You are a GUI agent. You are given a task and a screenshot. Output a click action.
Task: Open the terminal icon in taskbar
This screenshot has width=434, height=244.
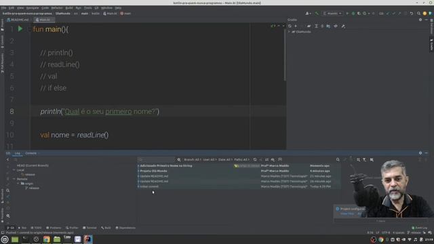coord(26,239)
